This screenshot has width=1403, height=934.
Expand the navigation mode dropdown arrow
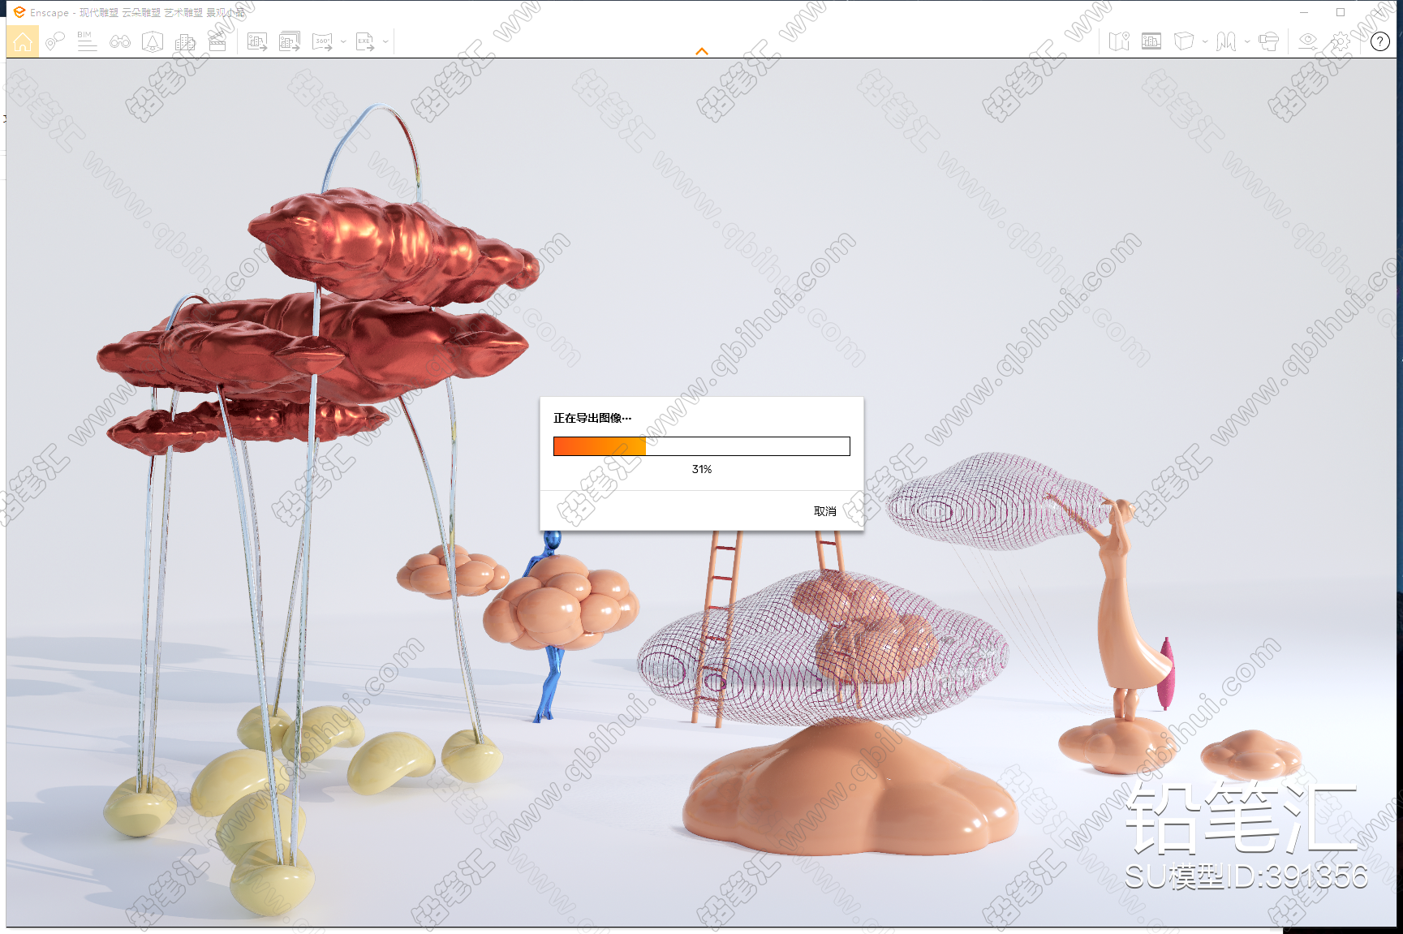point(1247,41)
